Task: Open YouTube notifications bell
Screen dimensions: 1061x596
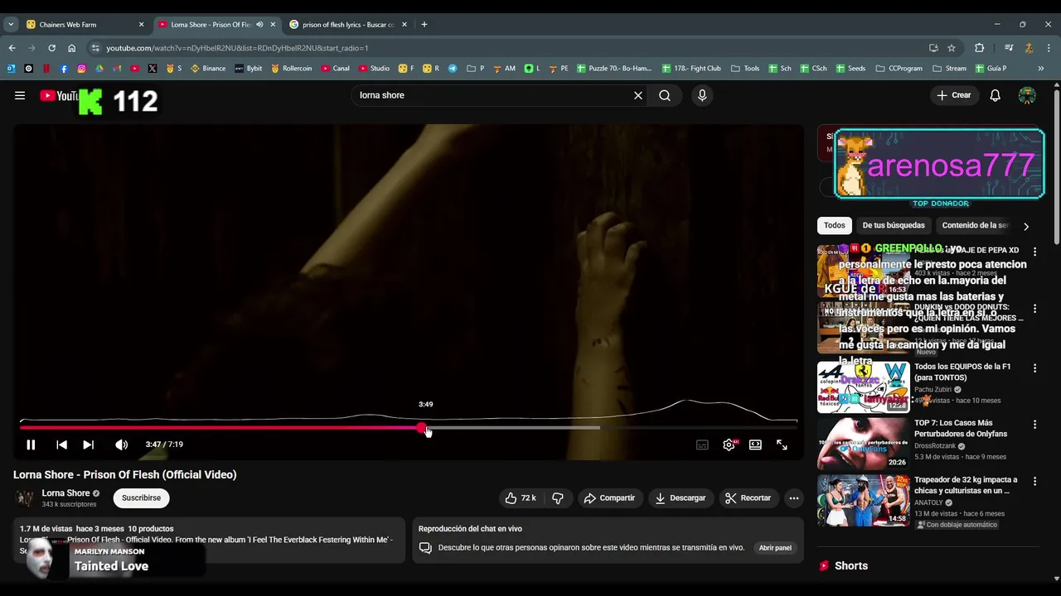Action: tap(996, 95)
